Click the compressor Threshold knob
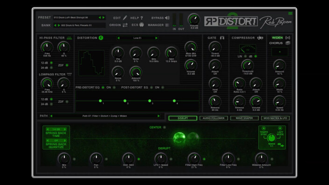 (x=248, y=65)
